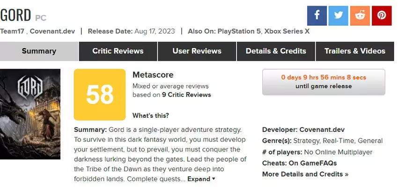Go to User Reviews tab
The height and width of the screenshot is (187, 398).
(197, 51)
